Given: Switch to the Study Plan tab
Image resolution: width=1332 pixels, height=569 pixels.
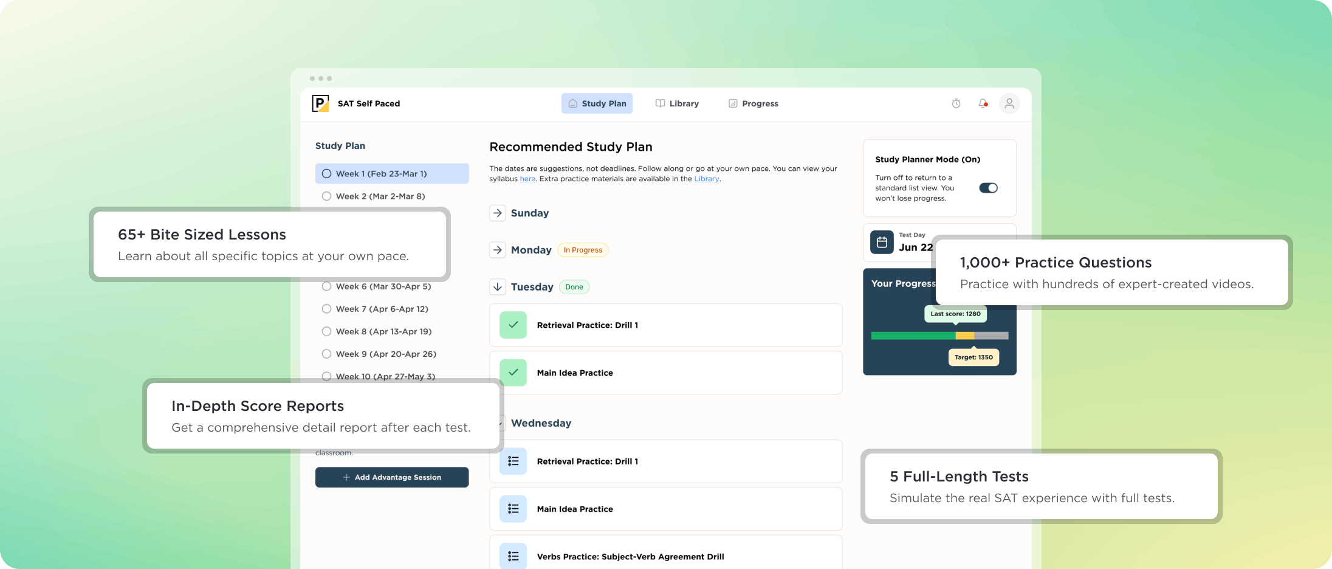Looking at the screenshot, I should pyautogui.click(x=597, y=103).
